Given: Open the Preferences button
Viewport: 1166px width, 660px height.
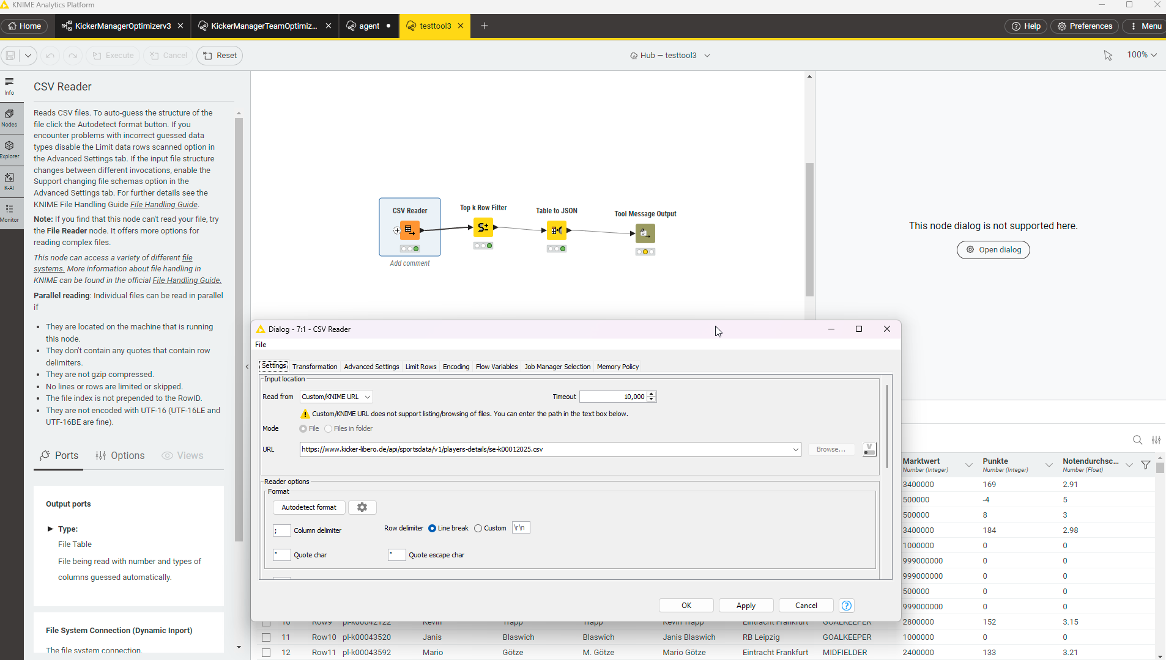Looking at the screenshot, I should coord(1085,26).
